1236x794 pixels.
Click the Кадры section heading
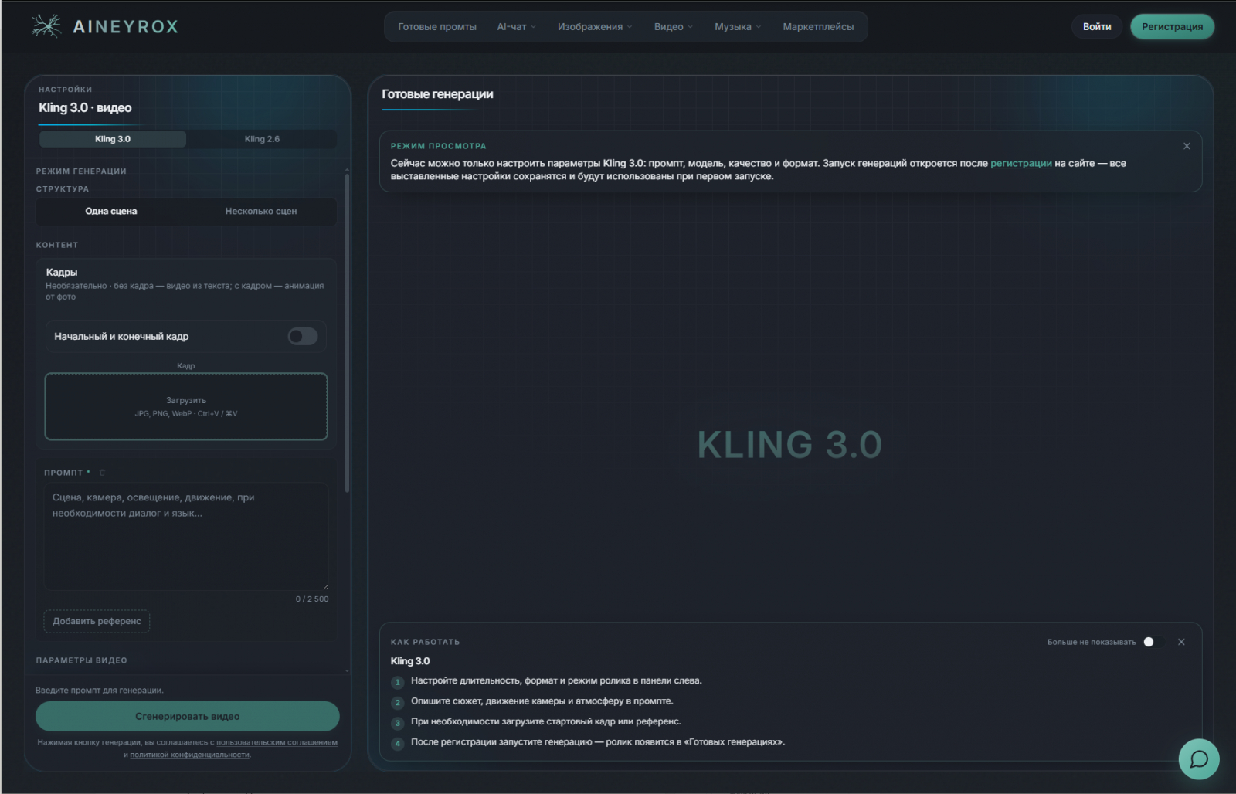(x=62, y=272)
